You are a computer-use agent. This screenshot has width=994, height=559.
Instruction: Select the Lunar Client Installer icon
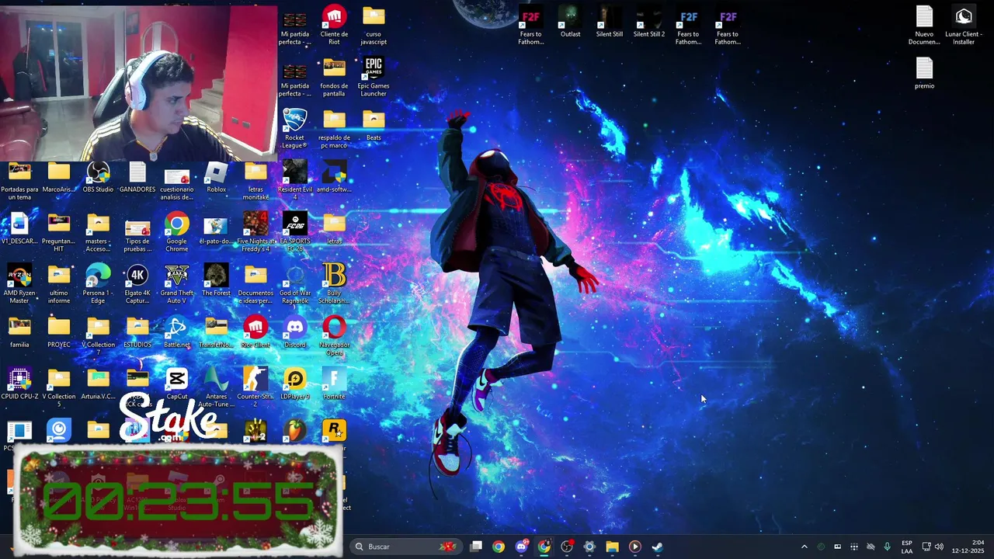coord(963,26)
